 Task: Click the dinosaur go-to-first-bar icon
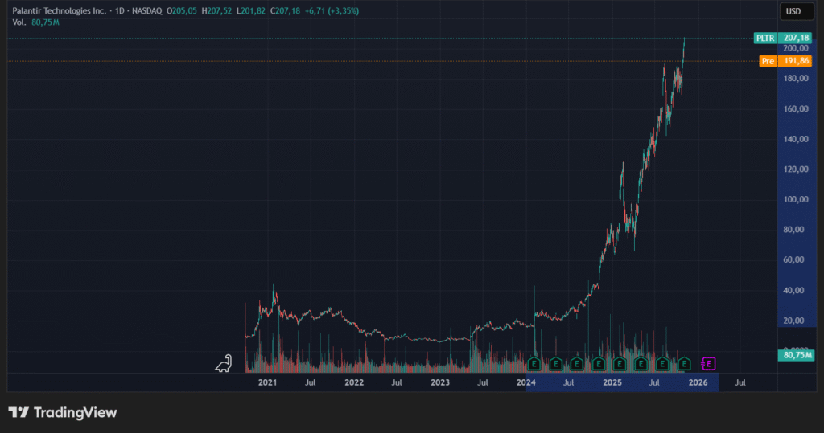[x=224, y=364]
